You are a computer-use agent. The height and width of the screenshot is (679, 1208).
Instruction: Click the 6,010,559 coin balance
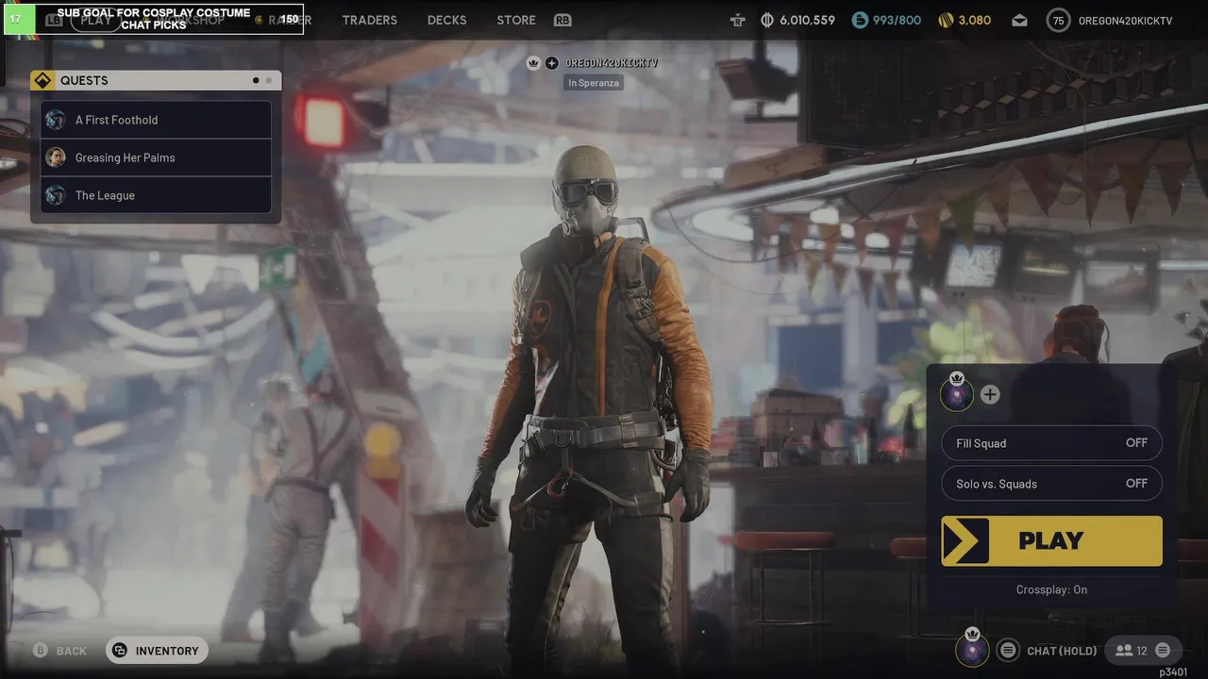click(807, 20)
